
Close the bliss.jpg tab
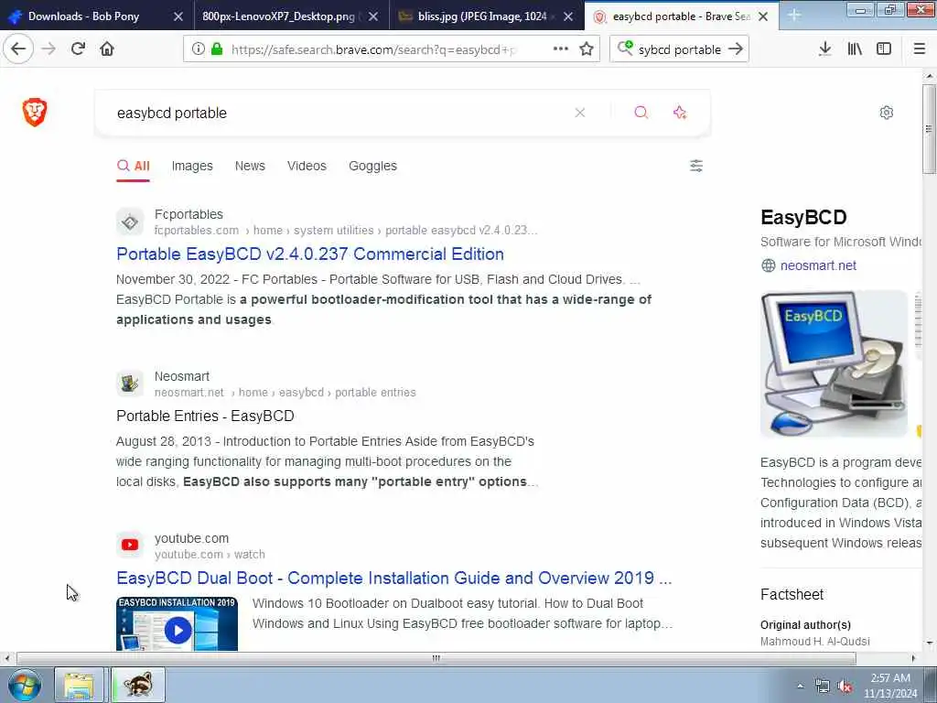point(568,16)
